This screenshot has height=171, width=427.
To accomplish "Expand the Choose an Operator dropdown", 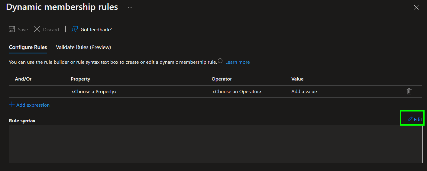I will coord(237,91).
